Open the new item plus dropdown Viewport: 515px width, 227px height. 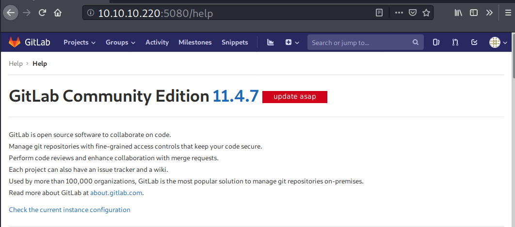point(292,42)
